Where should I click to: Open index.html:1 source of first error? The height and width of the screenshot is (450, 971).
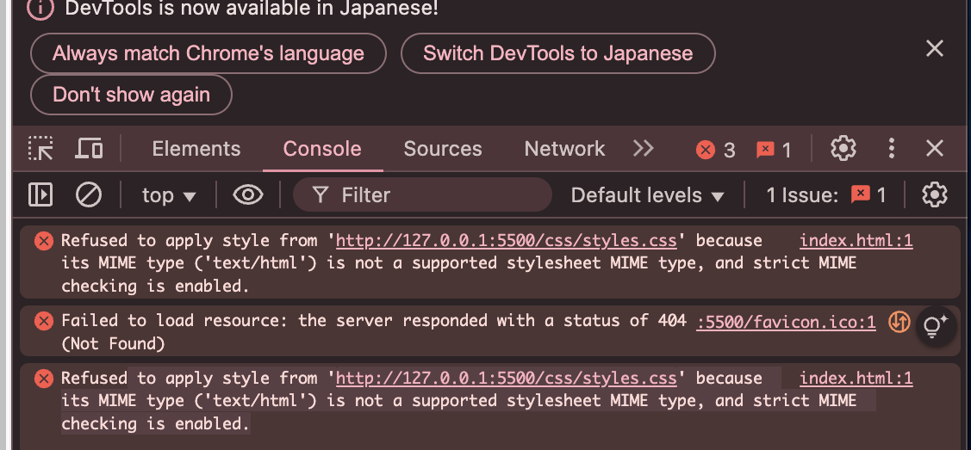(x=856, y=240)
